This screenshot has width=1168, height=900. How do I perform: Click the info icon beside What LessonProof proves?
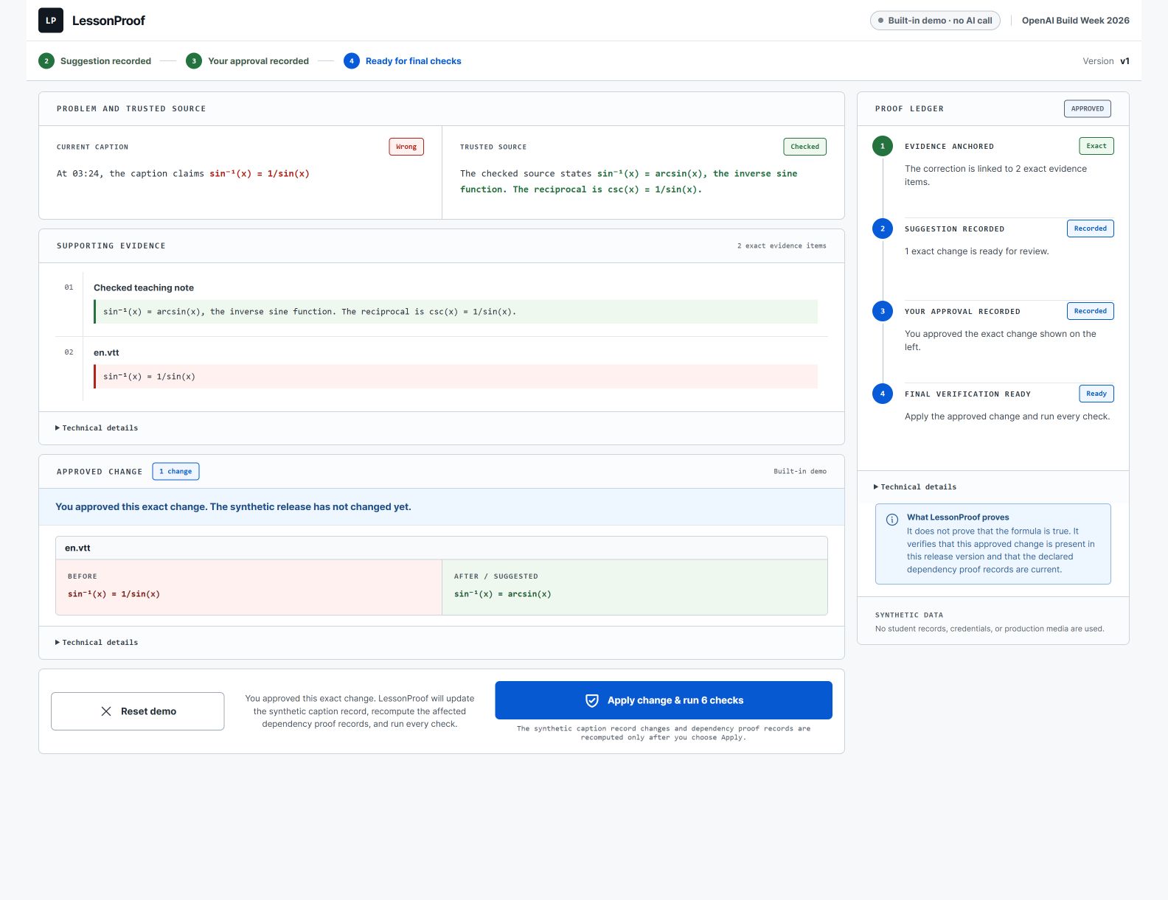[x=891, y=519]
